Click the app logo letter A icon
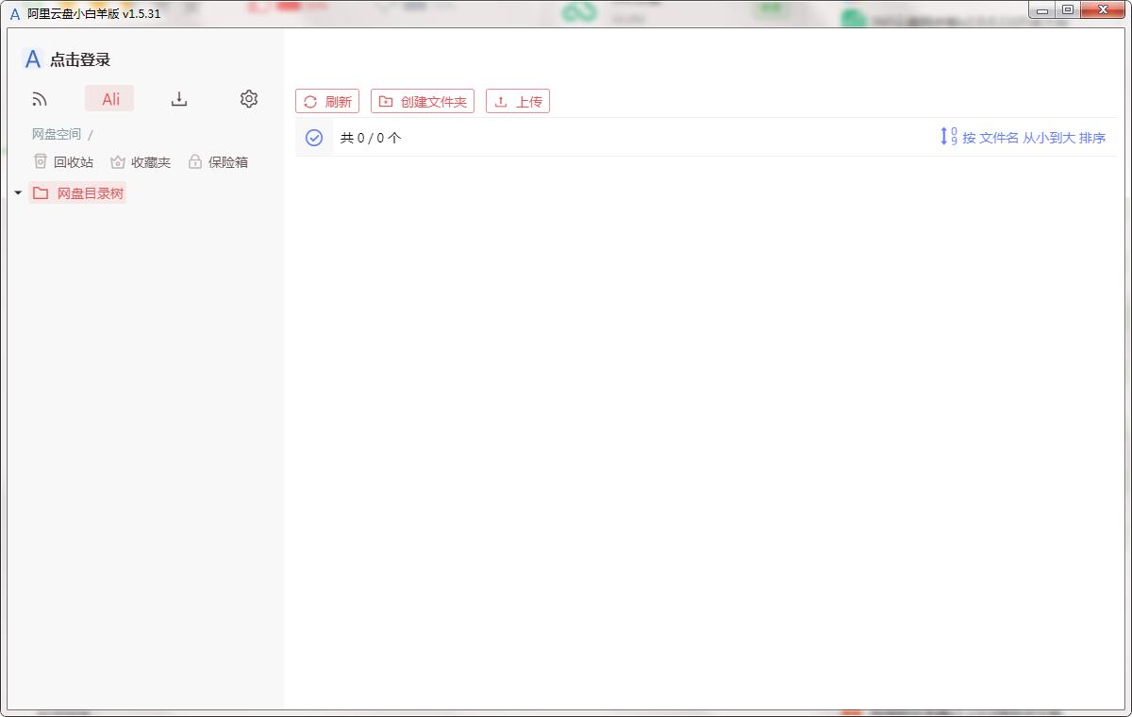The height and width of the screenshot is (717, 1132). 32,59
